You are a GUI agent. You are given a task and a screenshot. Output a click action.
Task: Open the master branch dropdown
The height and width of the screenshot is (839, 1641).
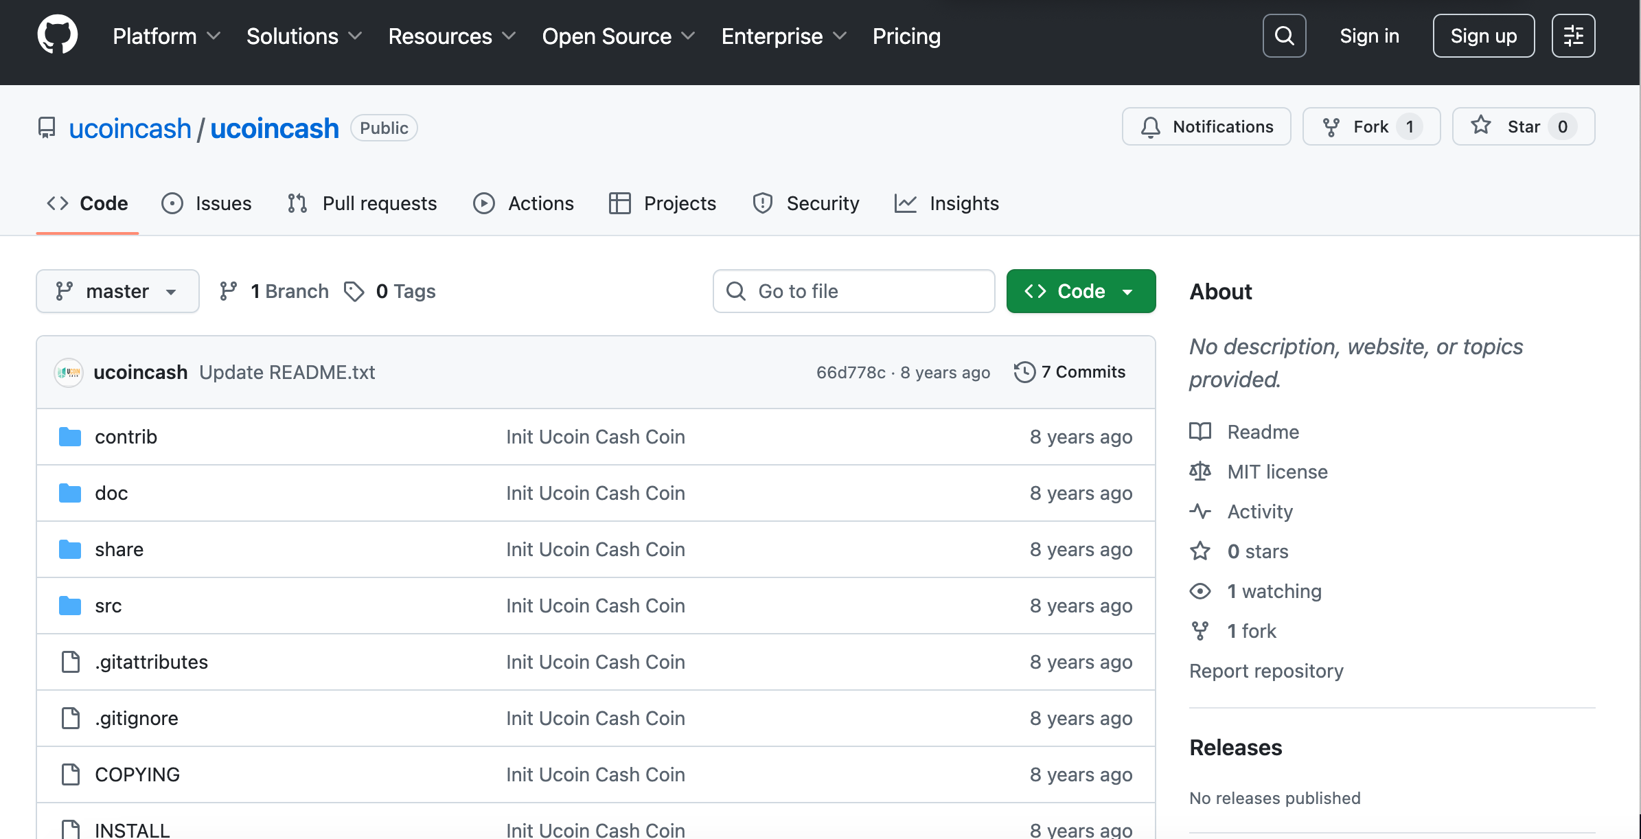click(x=117, y=291)
